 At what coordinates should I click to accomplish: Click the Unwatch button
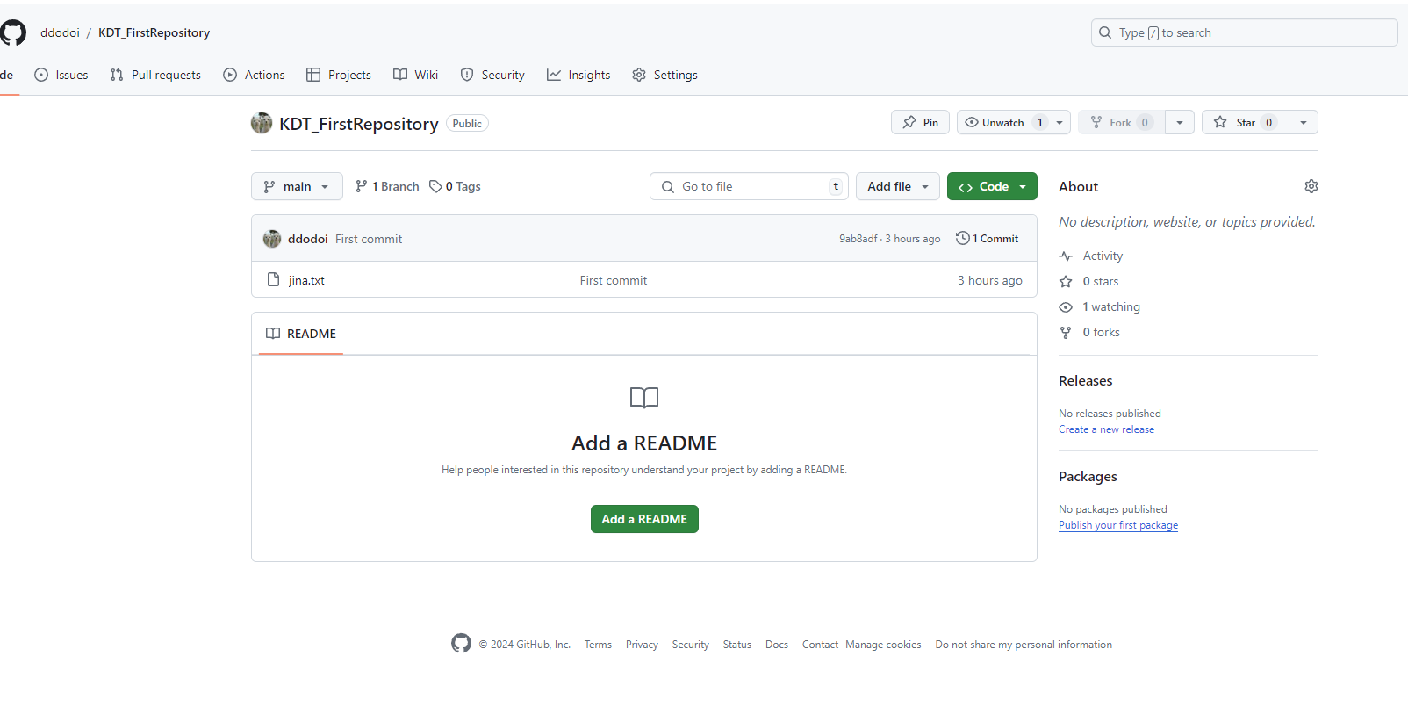pyautogui.click(x=1002, y=122)
